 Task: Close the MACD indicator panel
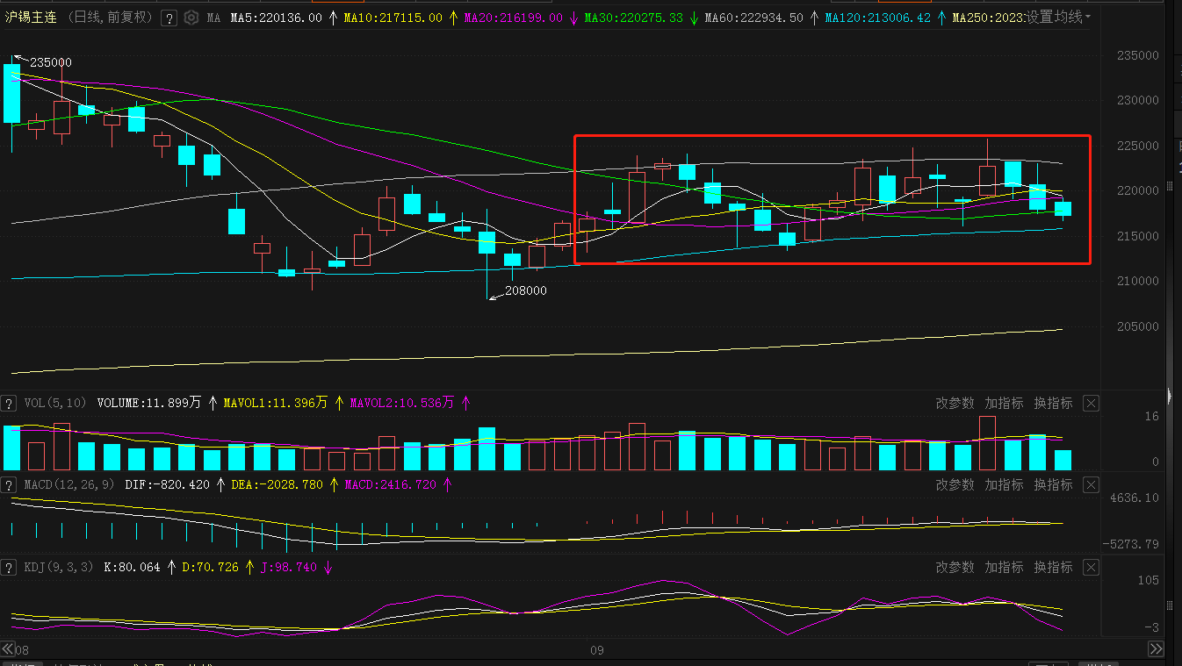[x=1091, y=485]
